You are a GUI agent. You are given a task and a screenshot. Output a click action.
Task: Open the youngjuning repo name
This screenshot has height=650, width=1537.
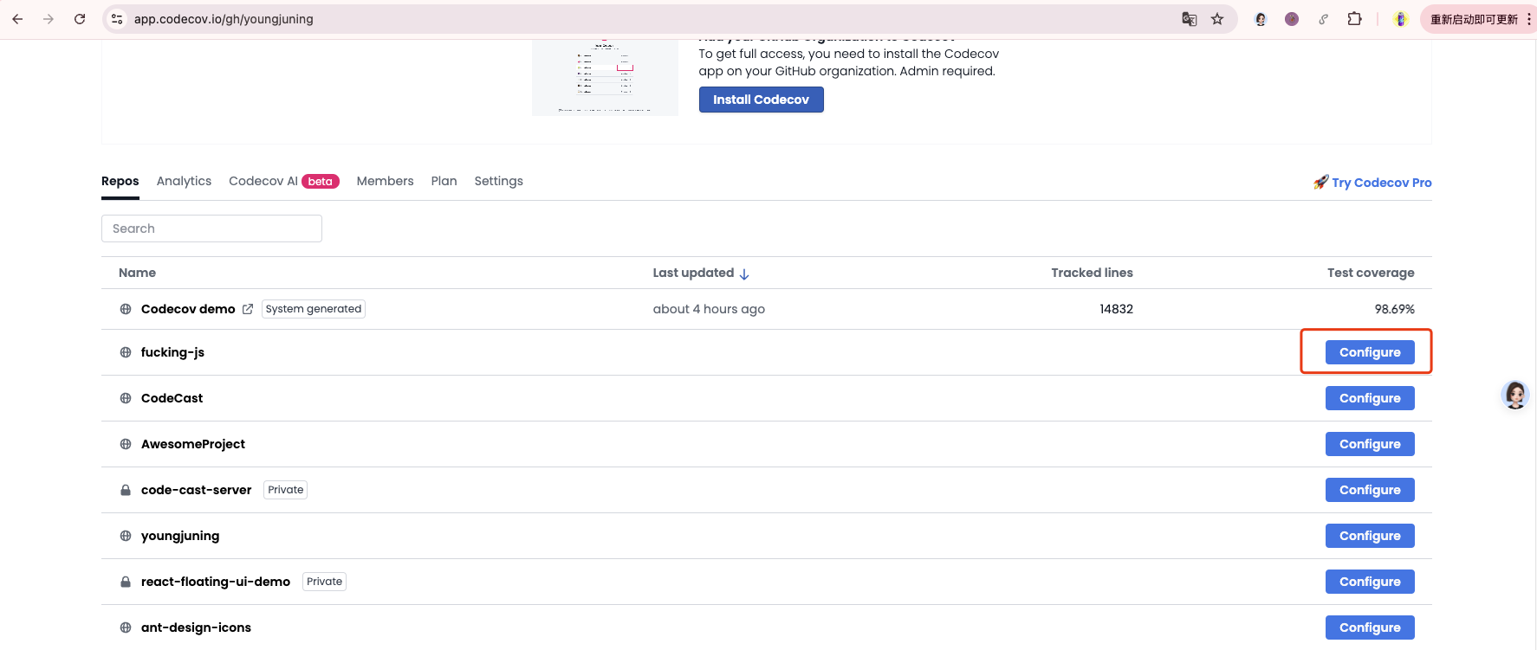[180, 536]
